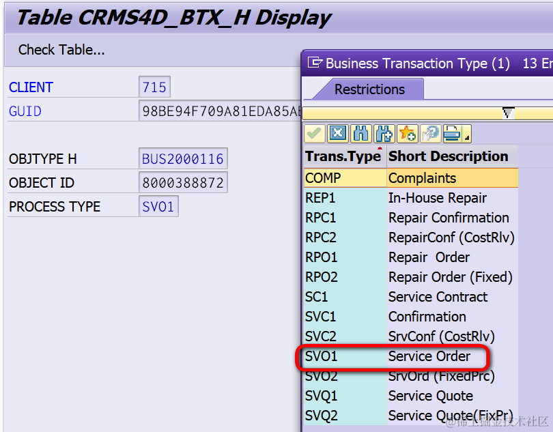Click the GUID field value
This screenshot has width=553, height=432.
click(220, 111)
